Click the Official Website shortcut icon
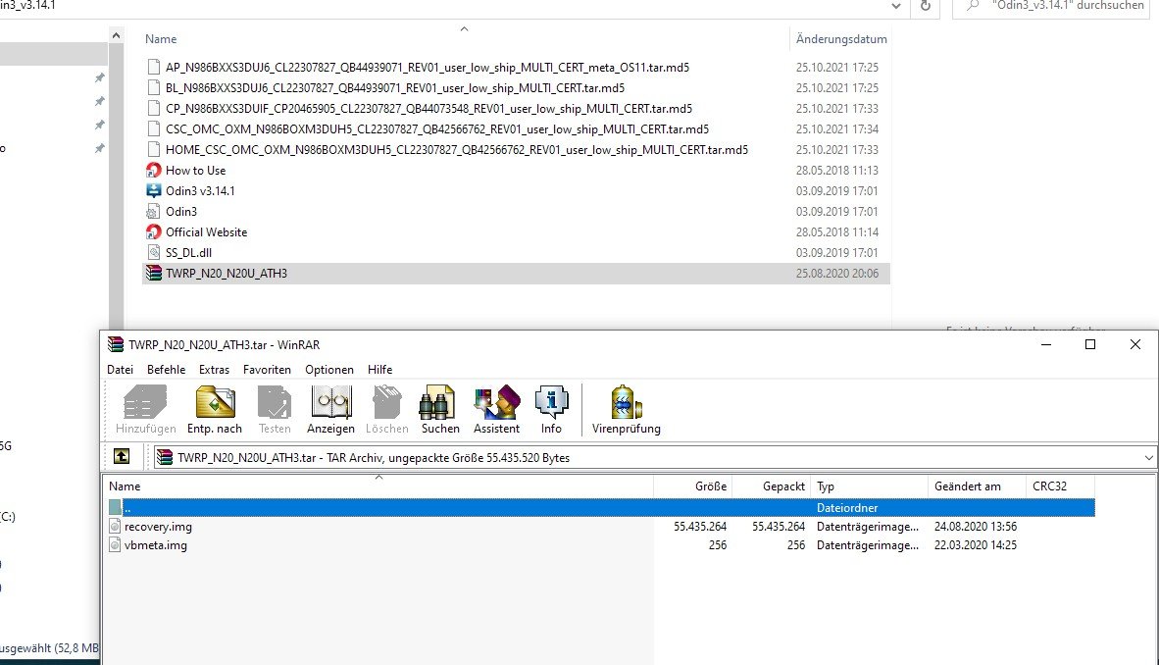The height and width of the screenshot is (665, 1159). coord(153,232)
